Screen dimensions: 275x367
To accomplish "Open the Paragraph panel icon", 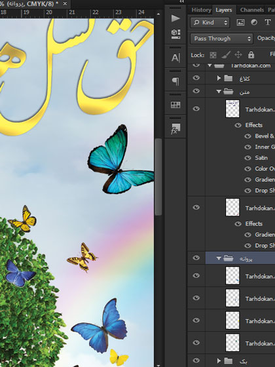I will [x=175, y=81].
